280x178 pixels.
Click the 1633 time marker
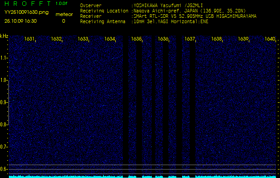(83, 39)
